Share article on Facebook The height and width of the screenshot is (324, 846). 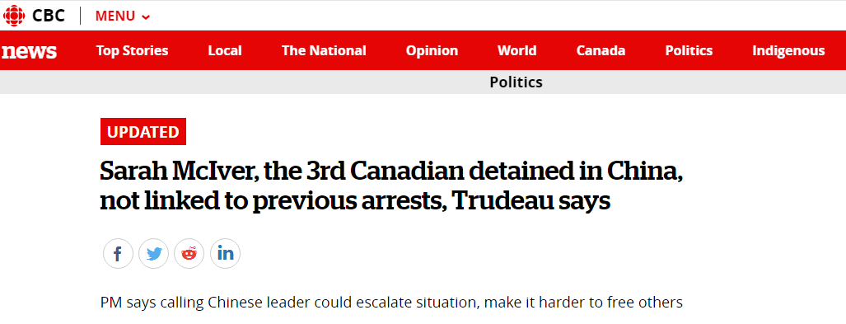tap(118, 253)
